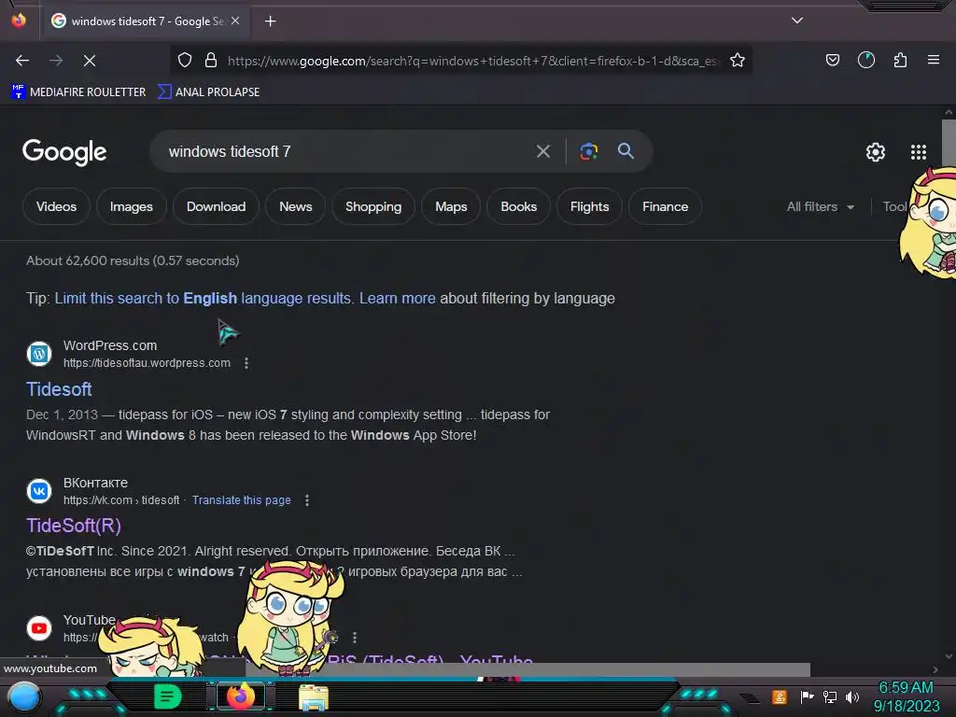This screenshot has width=956, height=717.
Task: Open the WordPress result options menu
Action: click(246, 363)
